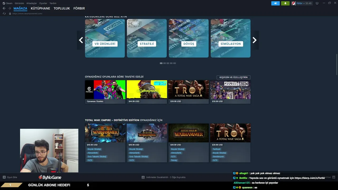338x190 pixels.
Task: Open İndirmeler Duraklatıldı downloads status
Action: click(166, 177)
